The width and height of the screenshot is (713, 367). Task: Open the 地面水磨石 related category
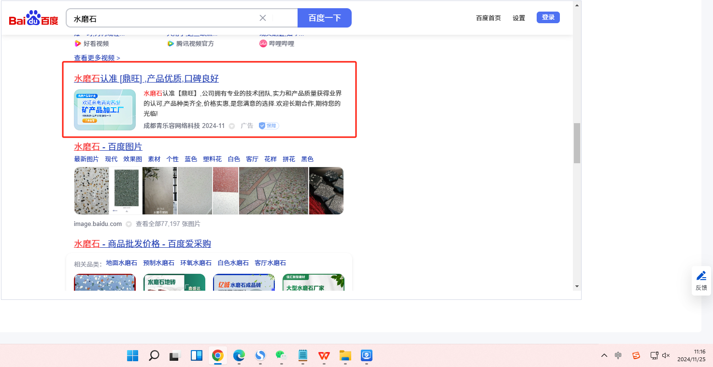click(122, 263)
